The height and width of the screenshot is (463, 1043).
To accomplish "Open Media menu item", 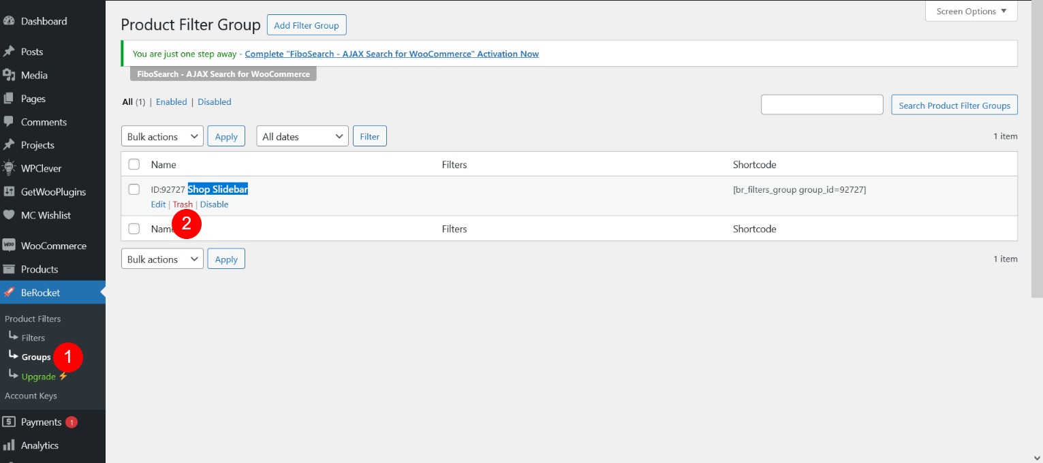I will pos(34,75).
